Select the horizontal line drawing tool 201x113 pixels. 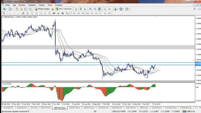click(x=14, y=13)
